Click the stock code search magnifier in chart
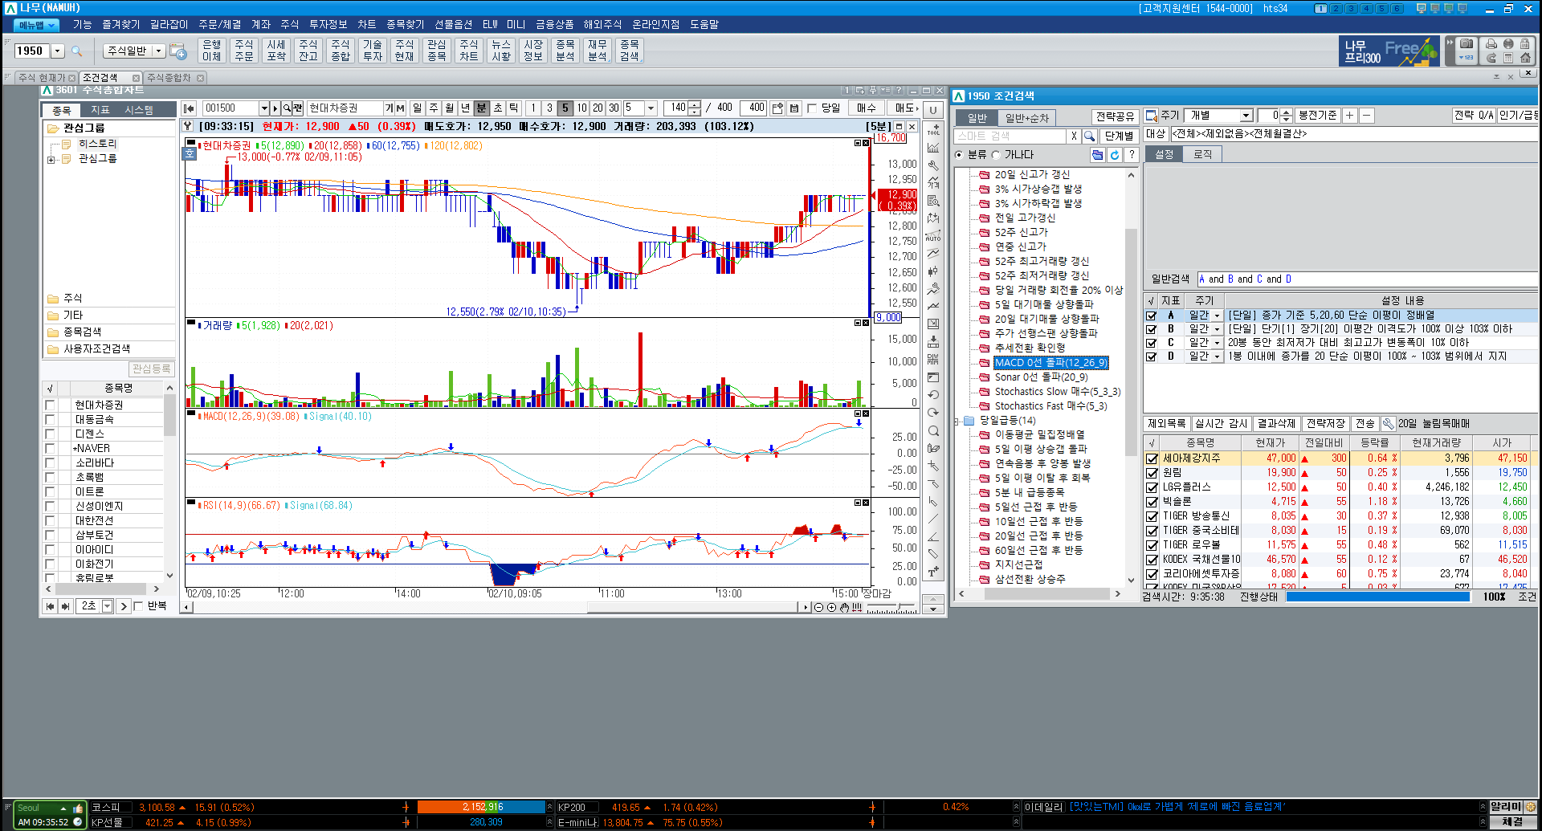The image size is (1542, 831). (x=287, y=108)
